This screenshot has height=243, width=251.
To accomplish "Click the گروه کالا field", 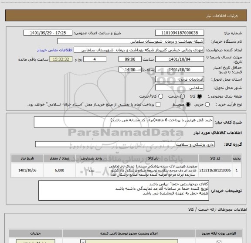I will (x=125, y=144).
